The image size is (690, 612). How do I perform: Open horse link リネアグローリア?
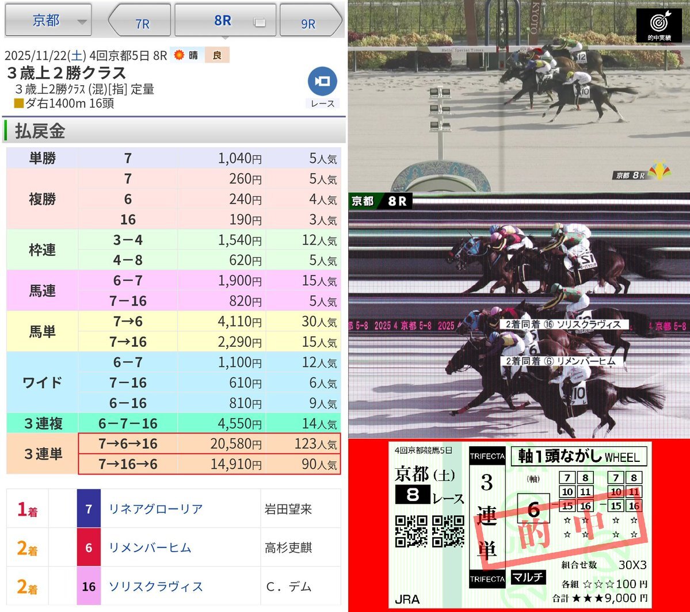point(155,509)
